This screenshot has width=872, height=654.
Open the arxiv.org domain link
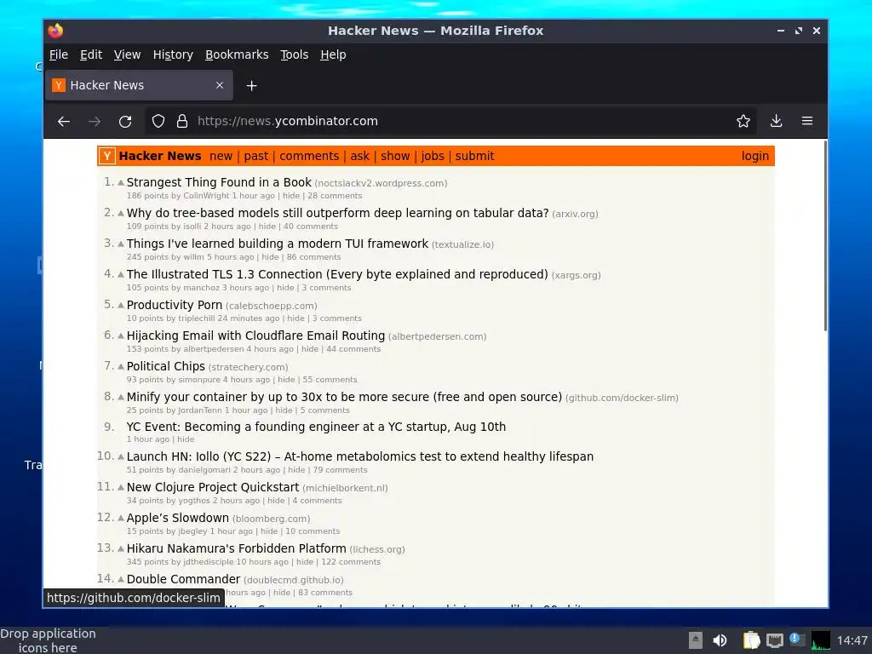coord(575,214)
